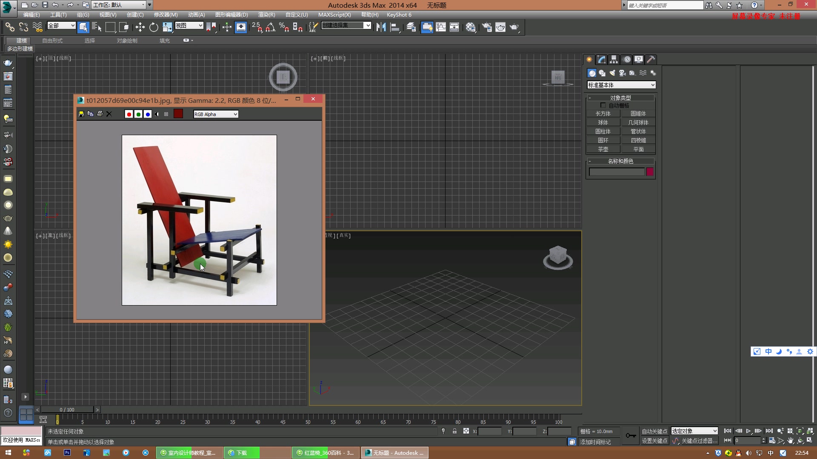This screenshot has width=817, height=459.
Task: Open the 选定对象 key filter dropdown
Action: point(694,431)
